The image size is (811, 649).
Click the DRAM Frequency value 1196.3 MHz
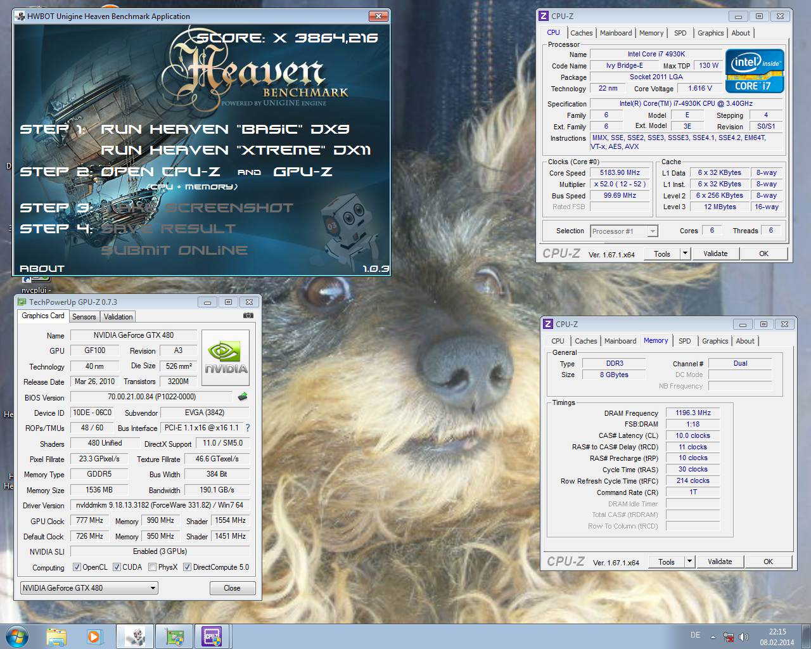point(693,413)
